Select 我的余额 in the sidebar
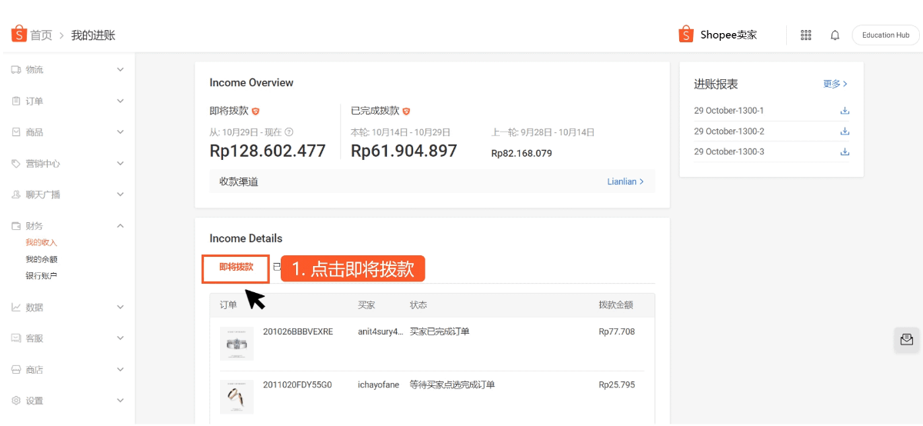Screen dimensions: 923x426 click(42, 260)
